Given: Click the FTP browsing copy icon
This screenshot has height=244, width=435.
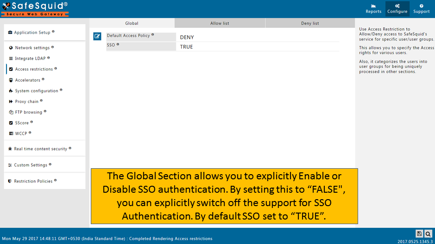Looking at the screenshot, I should pyautogui.click(x=11, y=112).
